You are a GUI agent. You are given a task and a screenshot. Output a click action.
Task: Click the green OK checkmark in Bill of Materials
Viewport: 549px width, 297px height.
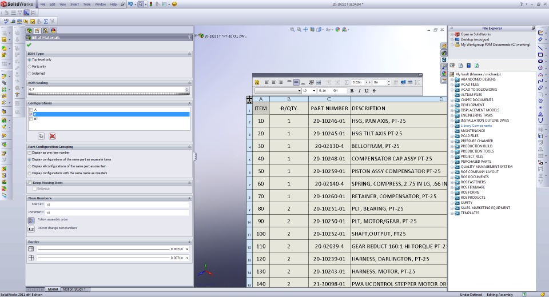pyautogui.click(x=29, y=45)
